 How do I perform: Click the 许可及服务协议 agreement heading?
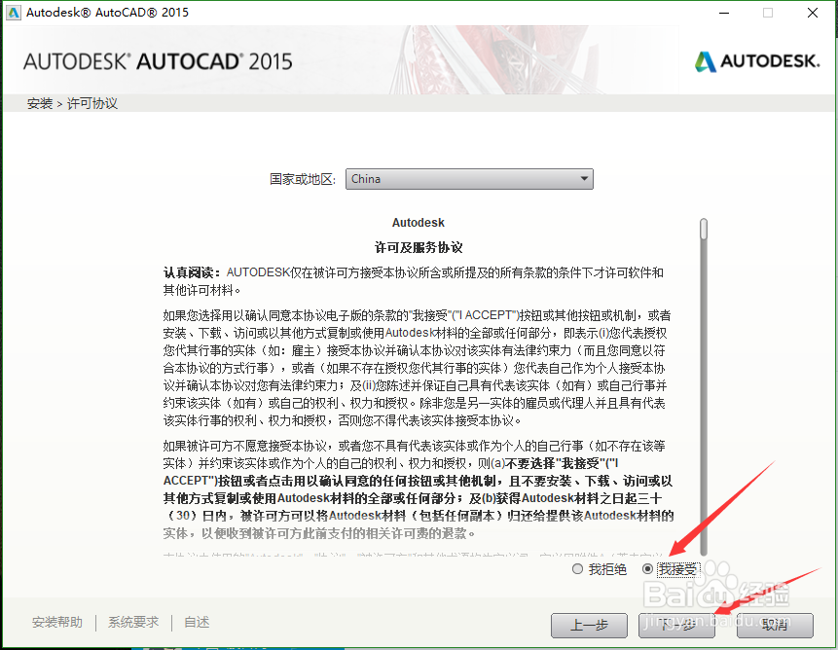419,247
